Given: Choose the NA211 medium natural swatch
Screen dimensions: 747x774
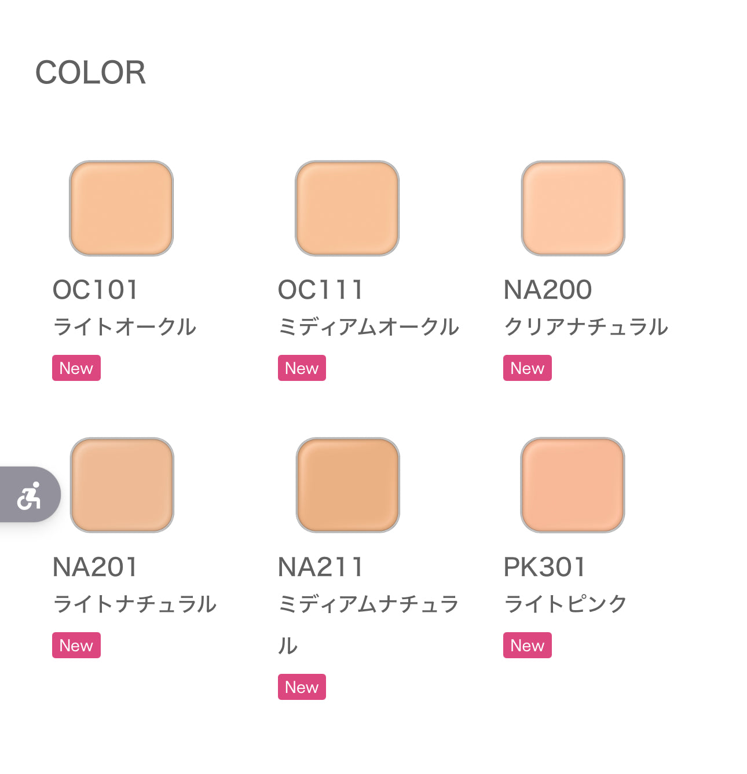Looking at the screenshot, I should 347,485.
